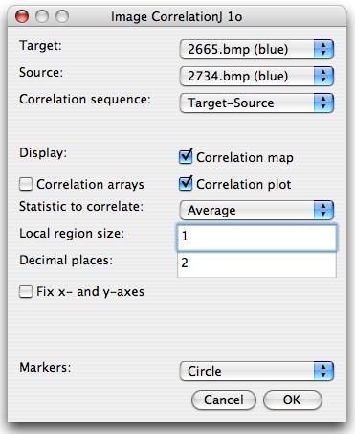Open the Source image dropdown
355x434 pixels.
click(256, 76)
